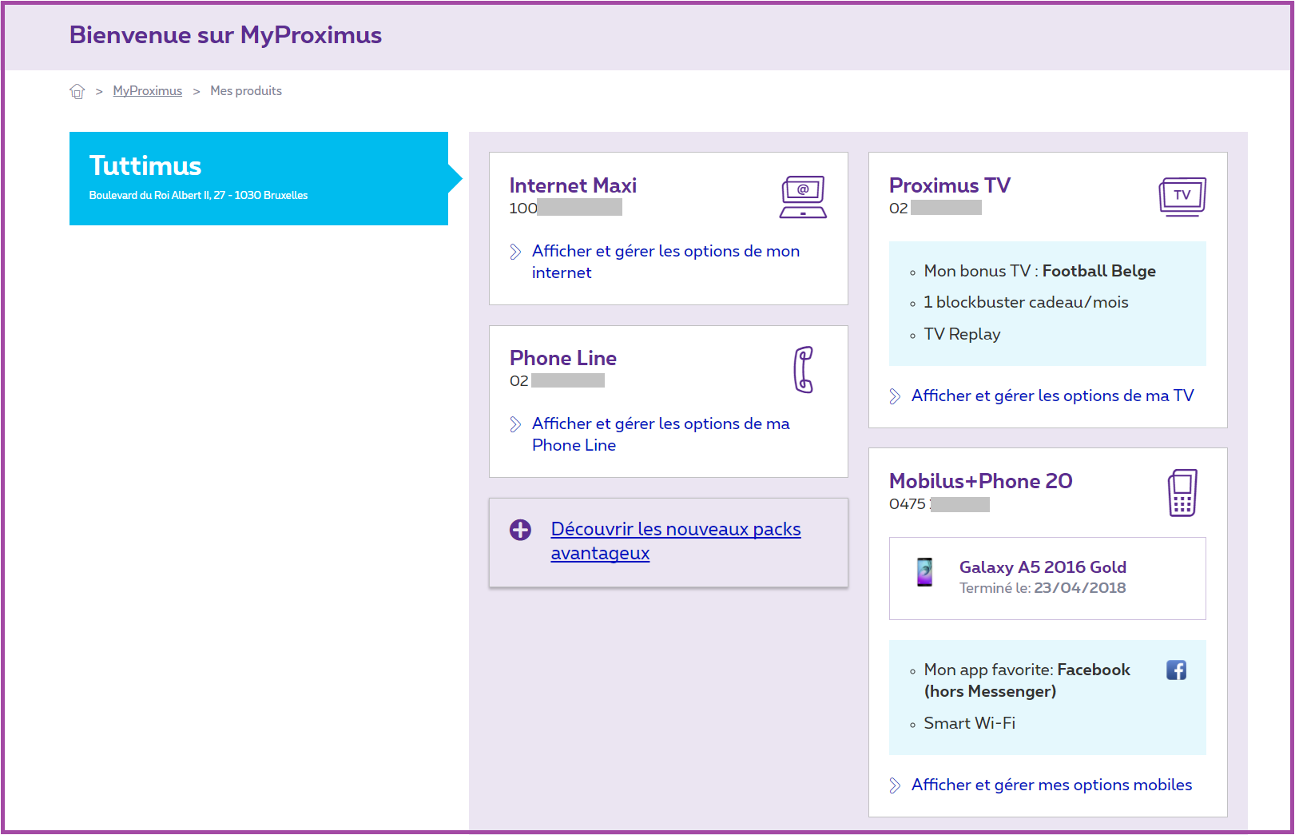This screenshot has height=835, width=1295.
Task: Click the home icon in breadcrumb
Action: click(x=77, y=91)
